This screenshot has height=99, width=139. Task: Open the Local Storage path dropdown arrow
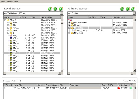(x=62, y=13)
